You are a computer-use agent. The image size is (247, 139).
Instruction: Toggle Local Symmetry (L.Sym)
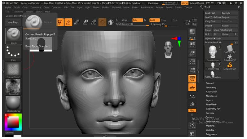click(192, 96)
